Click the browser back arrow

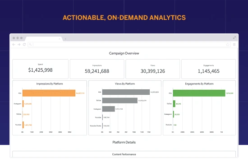click(x=14, y=45)
